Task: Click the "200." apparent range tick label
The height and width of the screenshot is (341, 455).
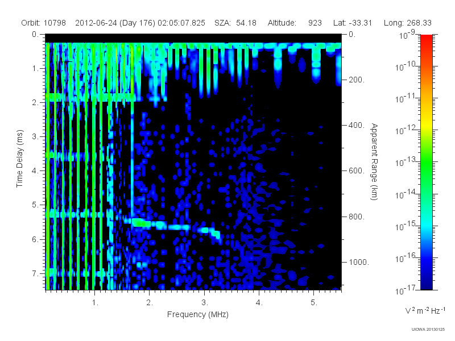Action: click(357, 80)
